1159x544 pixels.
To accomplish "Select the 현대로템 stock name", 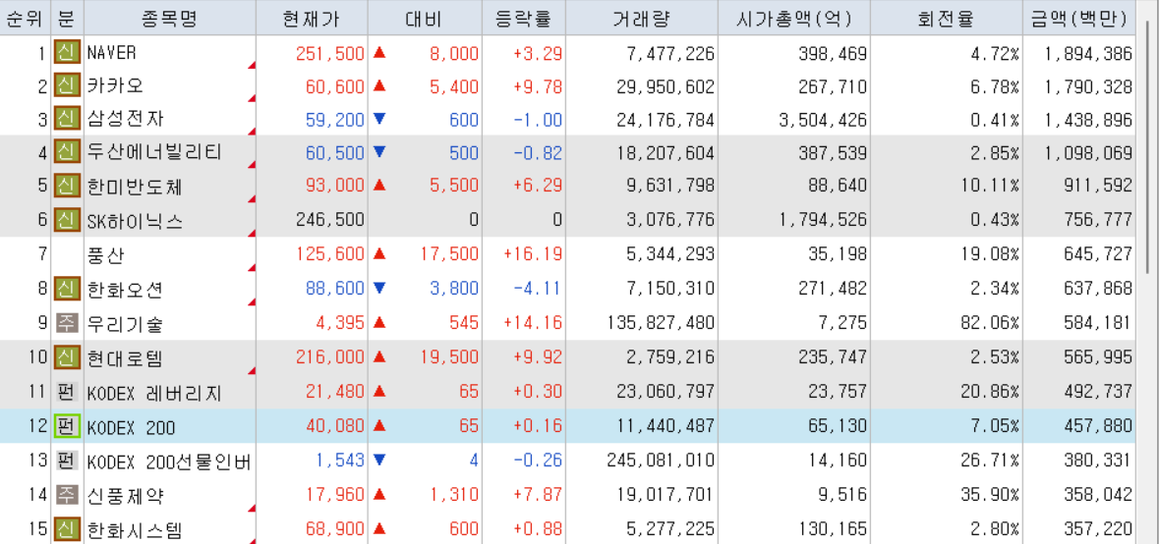I will [126, 358].
